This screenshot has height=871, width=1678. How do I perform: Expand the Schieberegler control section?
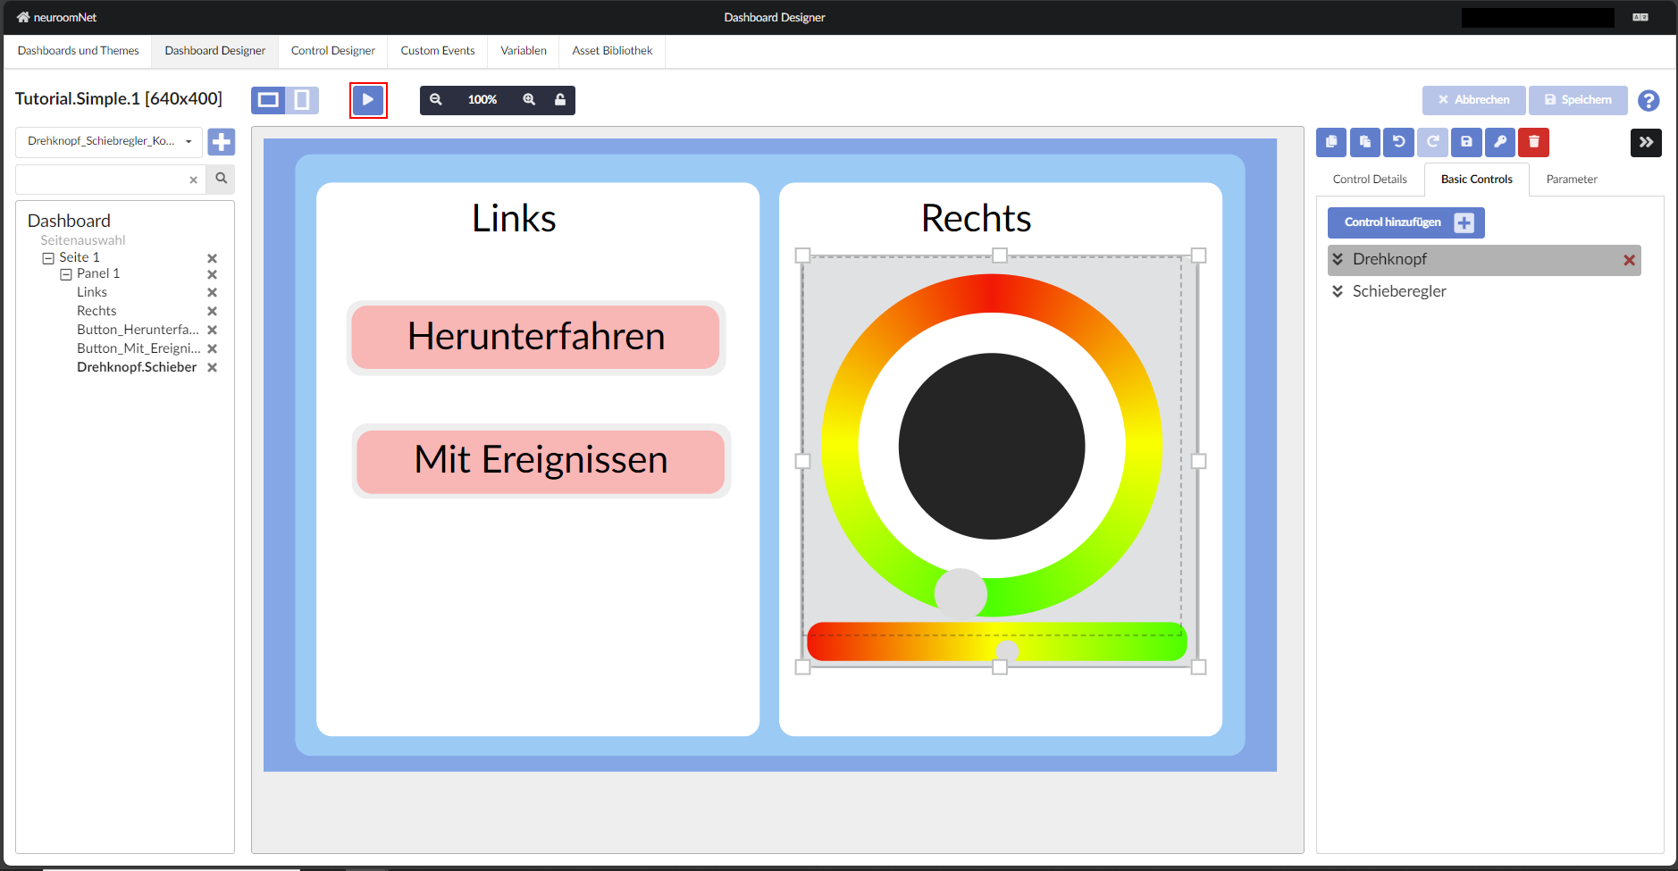[1338, 291]
